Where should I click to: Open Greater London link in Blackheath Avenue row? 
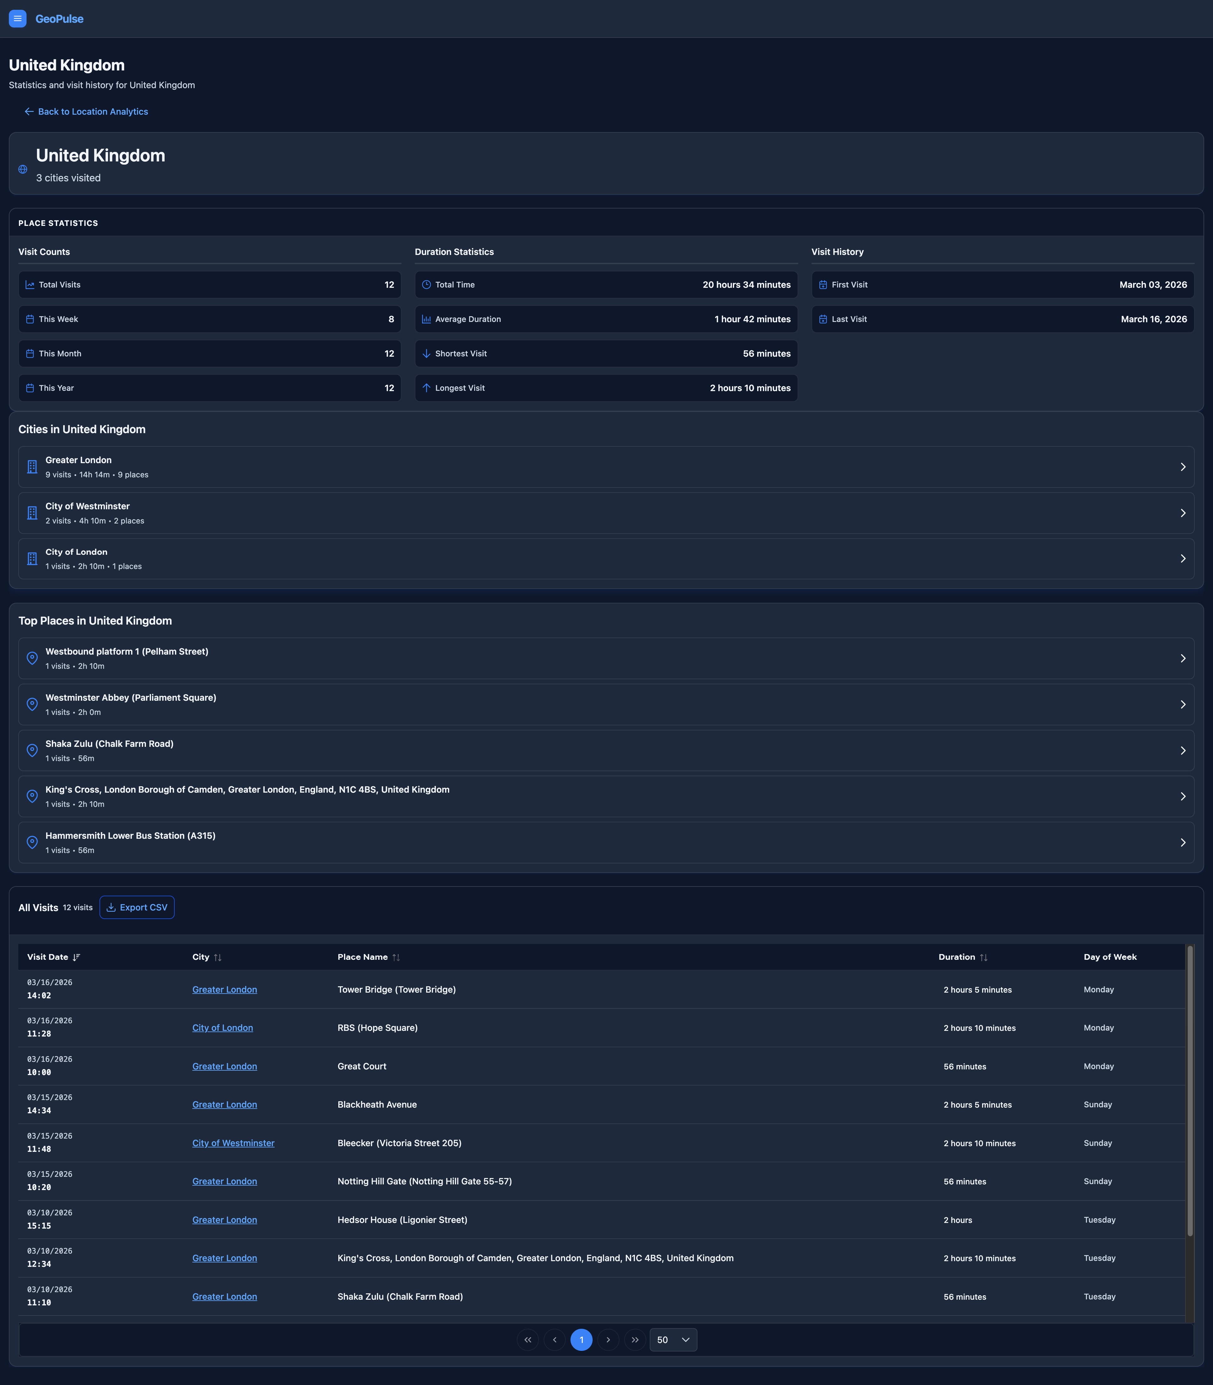pos(225,1105)
